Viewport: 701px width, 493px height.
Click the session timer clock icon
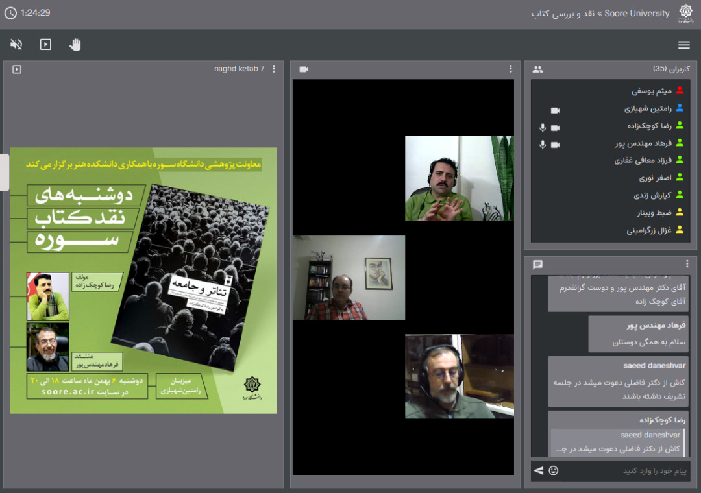pyautogui.click(x=10, y=13)
